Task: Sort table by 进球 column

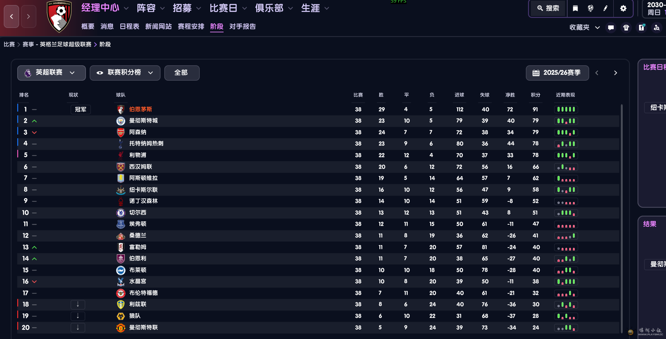Action: pos(459,95)
